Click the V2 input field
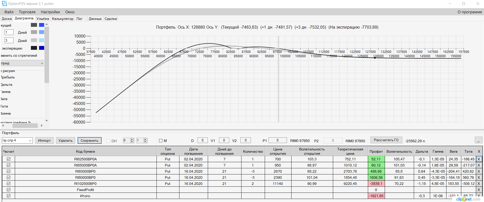 click(246, 140)
